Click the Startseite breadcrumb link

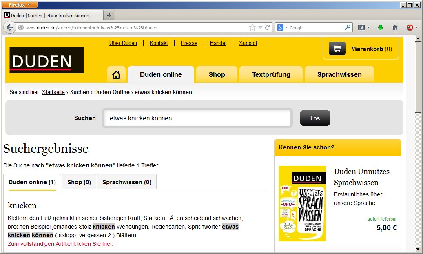tap(53, 92)
